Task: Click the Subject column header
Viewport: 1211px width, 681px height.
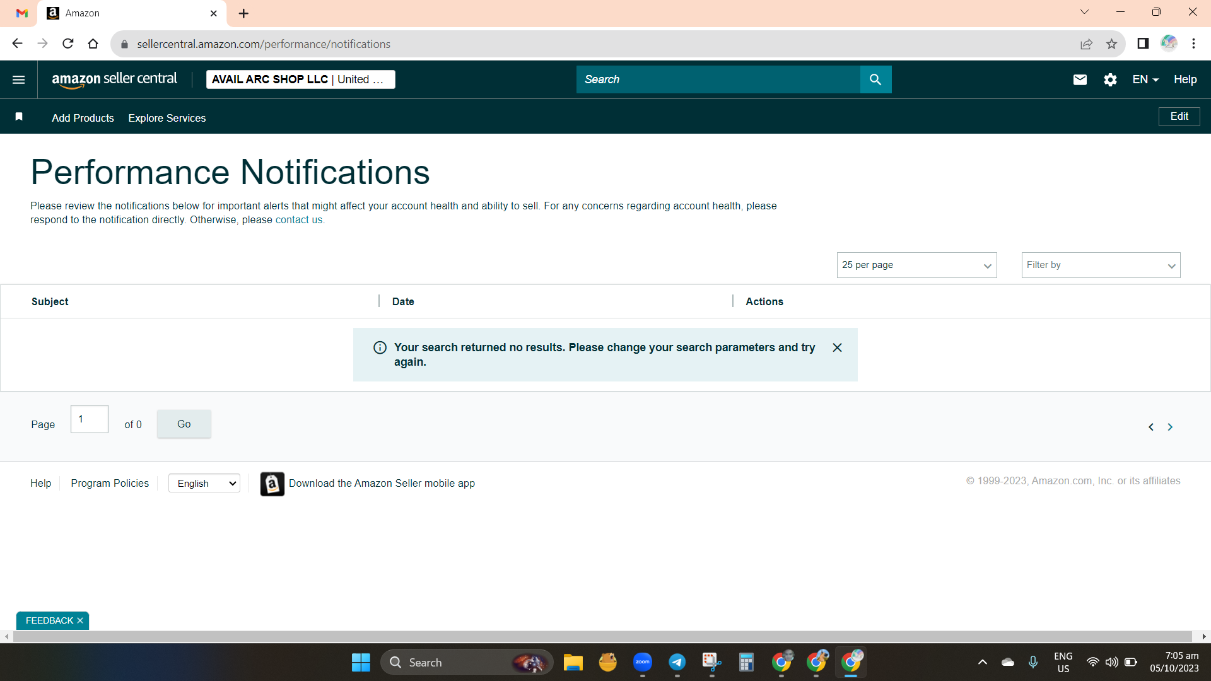Action: pyautogui.click(x=50, y=302)
